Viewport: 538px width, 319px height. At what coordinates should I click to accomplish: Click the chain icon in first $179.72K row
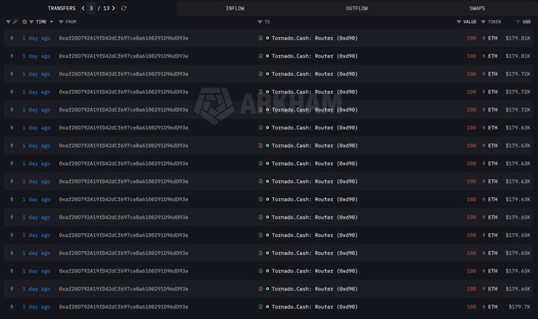pos(12,74)
